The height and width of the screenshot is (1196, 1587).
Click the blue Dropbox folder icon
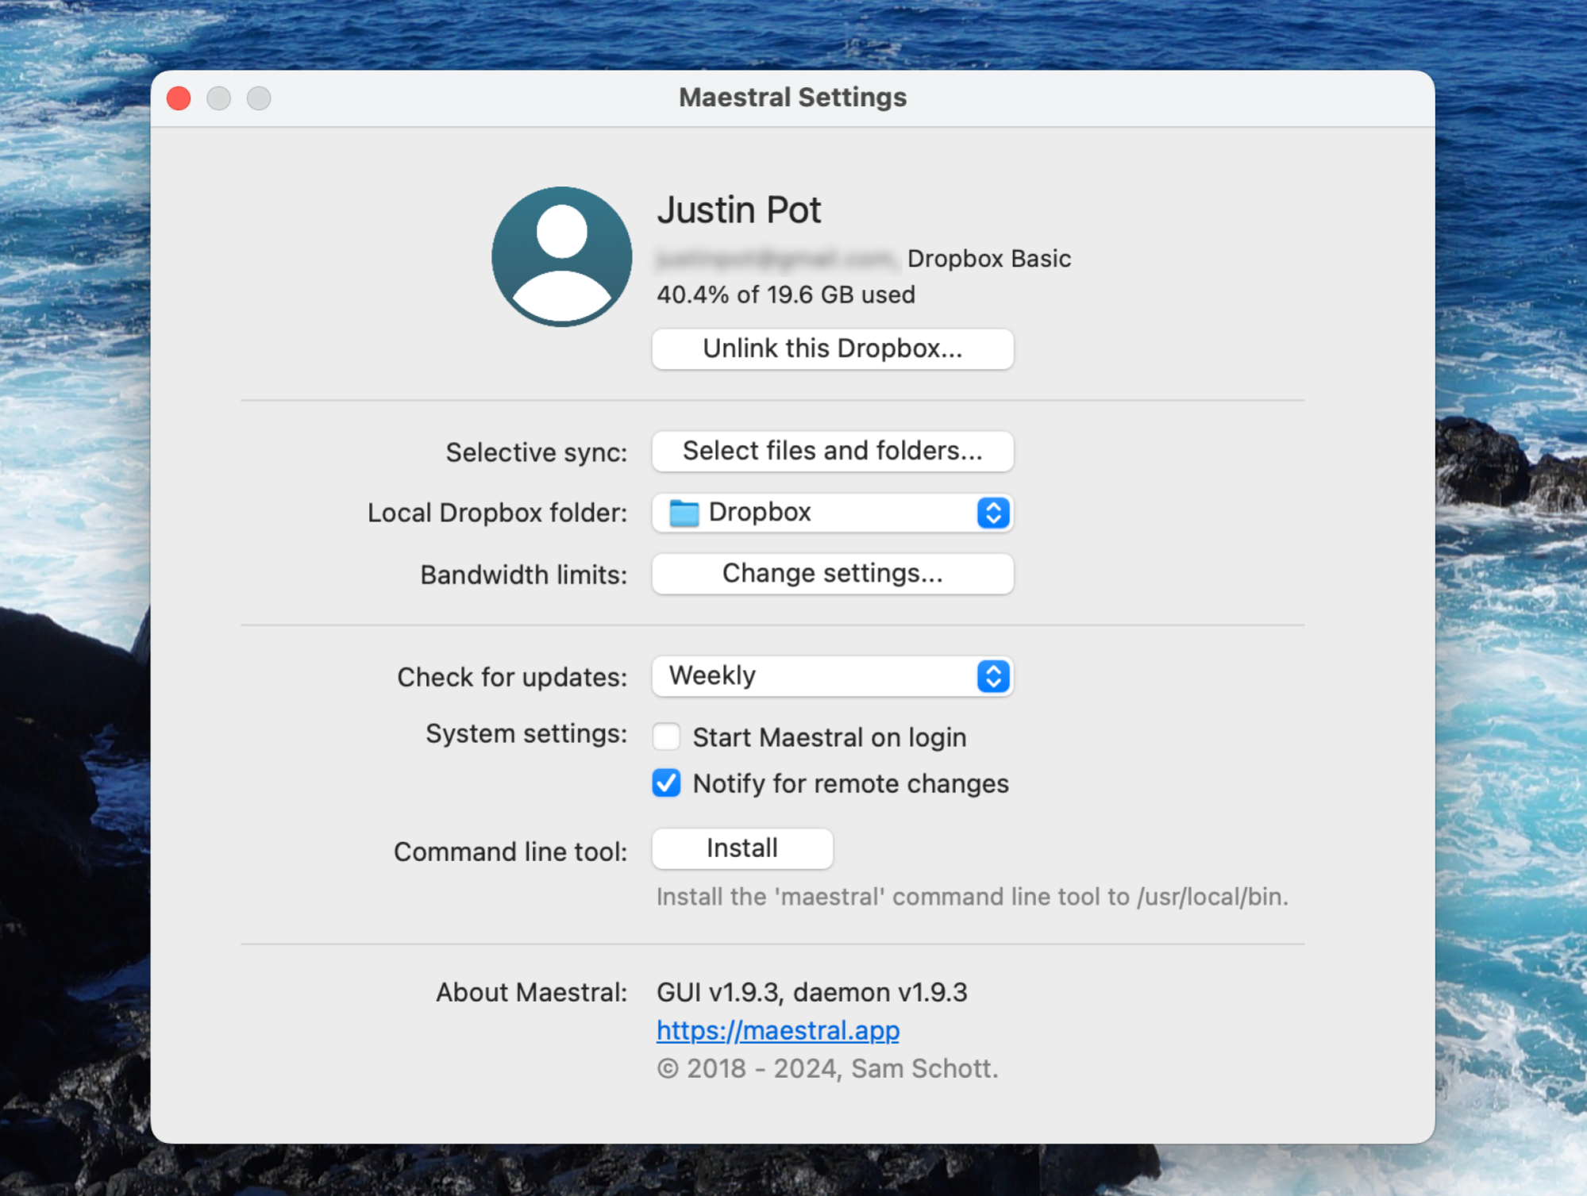click(684, 513)
